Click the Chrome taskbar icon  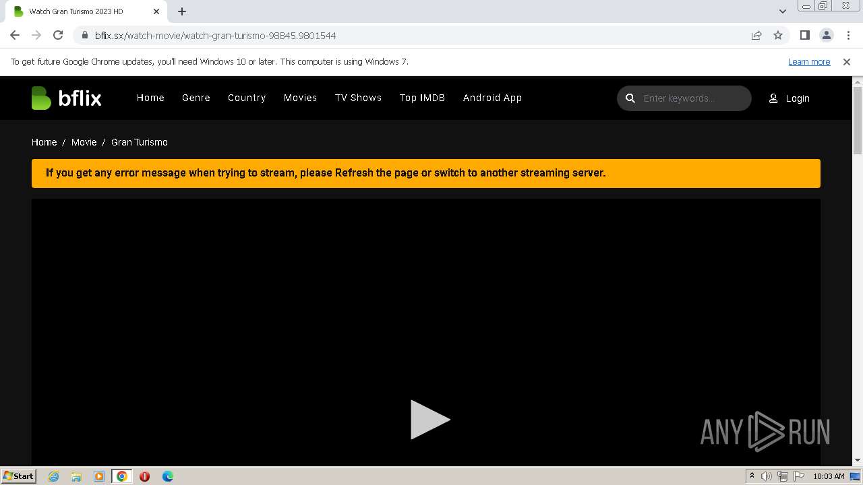122,476
